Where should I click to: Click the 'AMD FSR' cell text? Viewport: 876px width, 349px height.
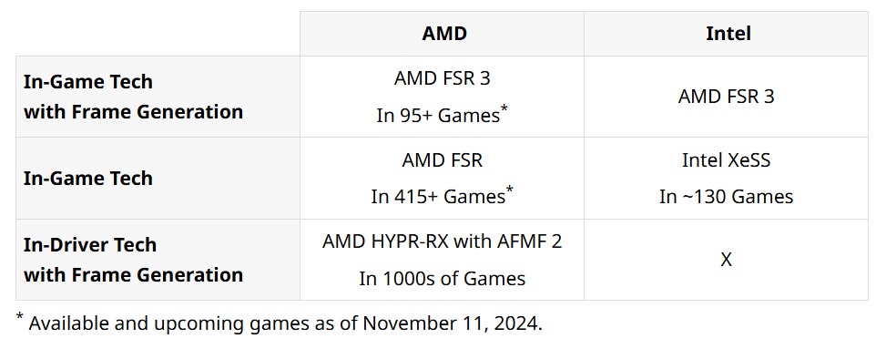[442, 160]
